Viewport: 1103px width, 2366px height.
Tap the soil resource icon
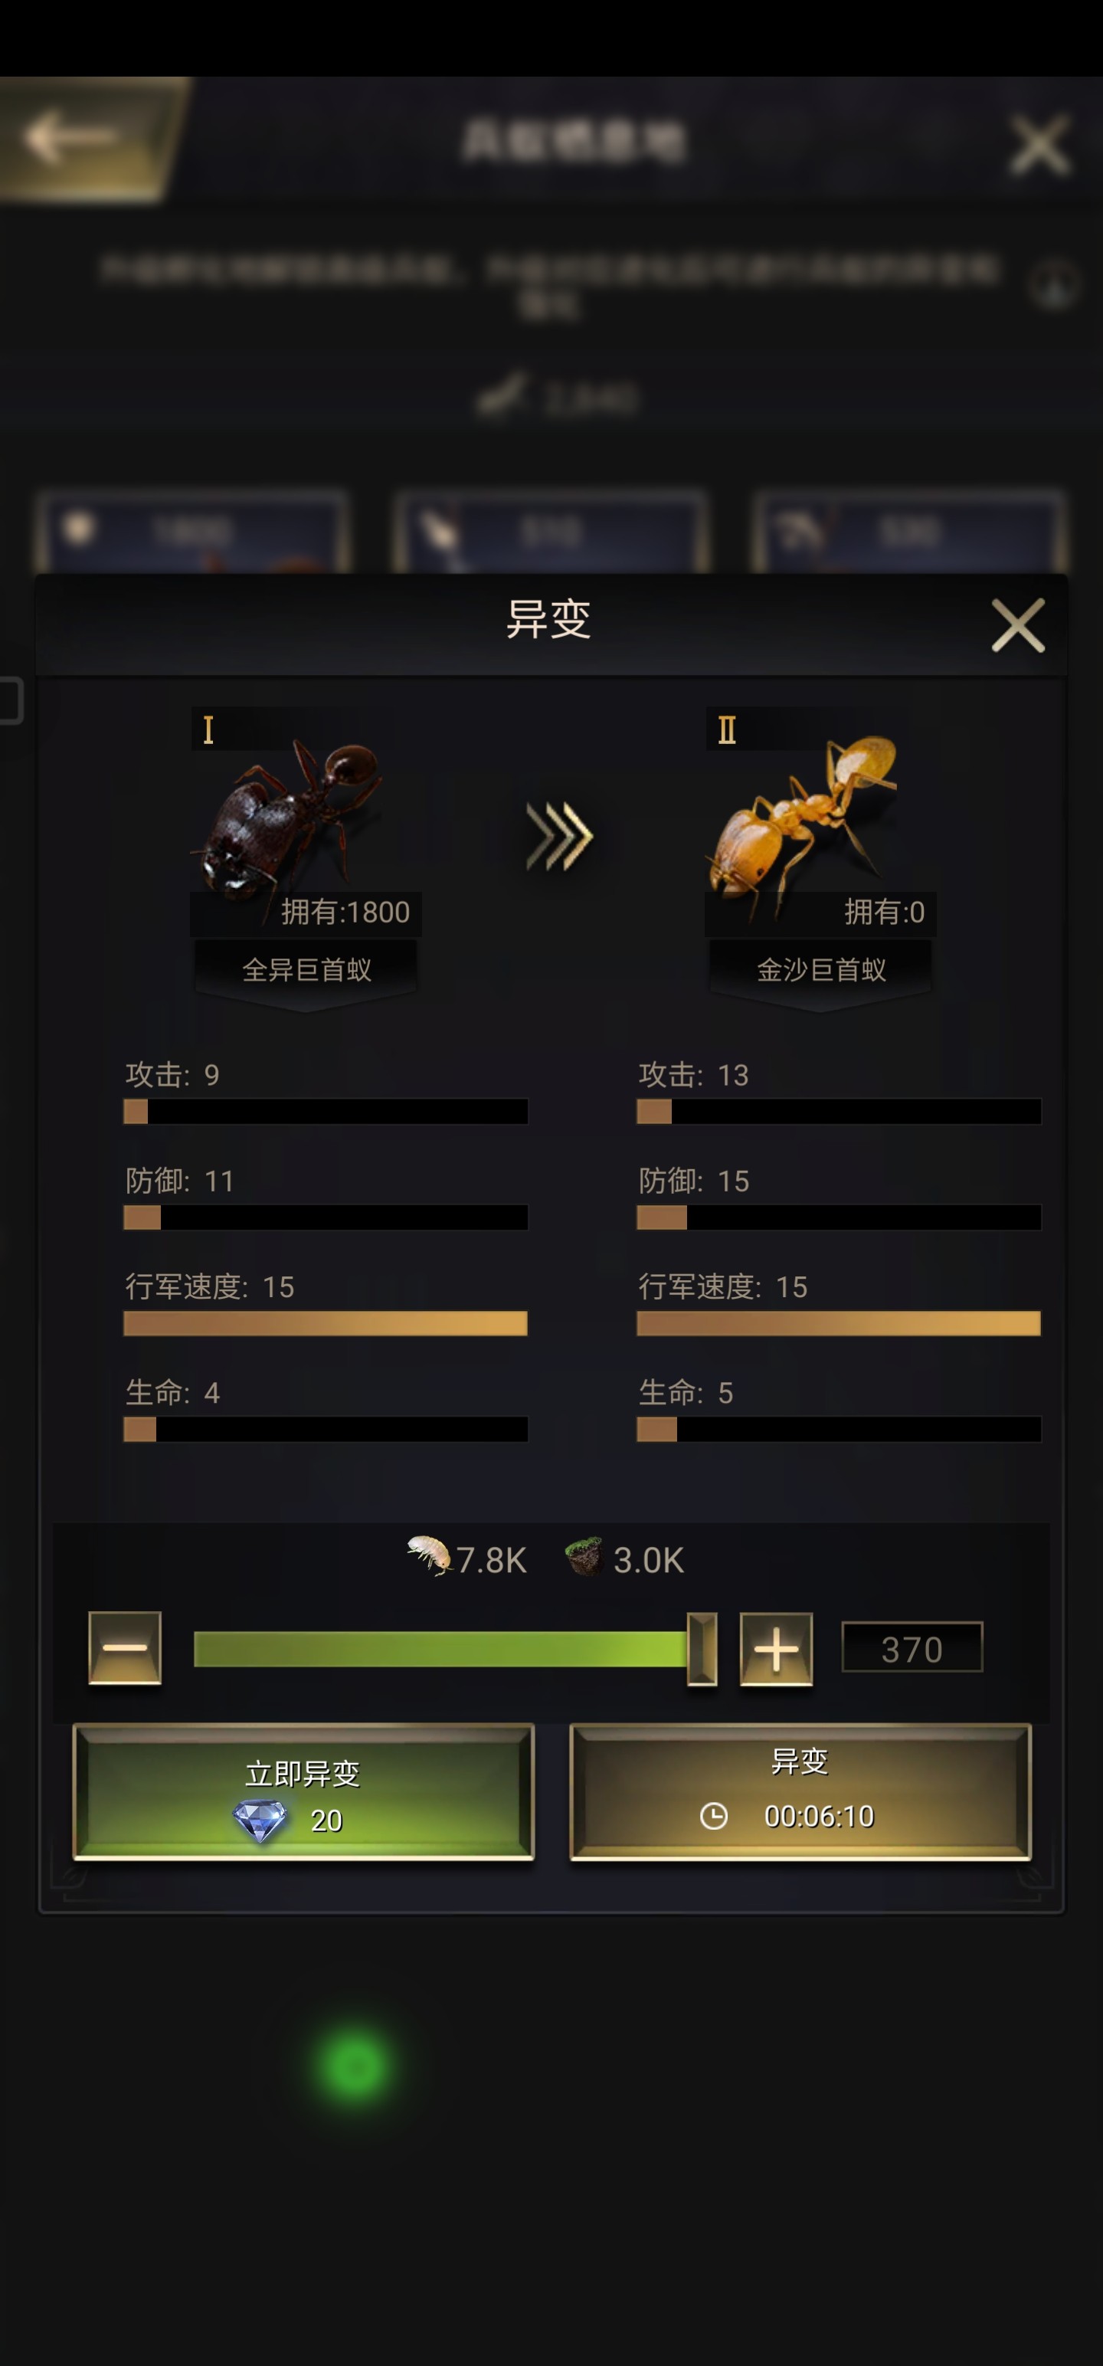(x=584, y=1556)
